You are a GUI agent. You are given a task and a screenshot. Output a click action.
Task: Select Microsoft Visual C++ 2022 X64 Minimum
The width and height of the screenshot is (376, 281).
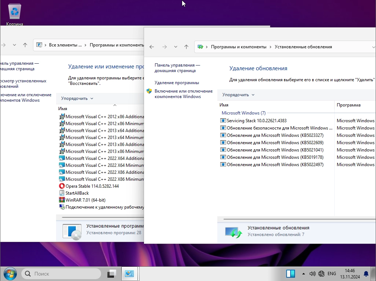[x=102, y=165]
